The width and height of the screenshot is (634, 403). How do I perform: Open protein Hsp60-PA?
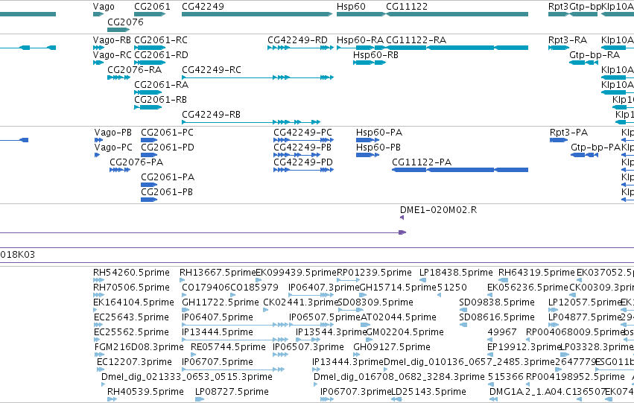click(379, 133)
